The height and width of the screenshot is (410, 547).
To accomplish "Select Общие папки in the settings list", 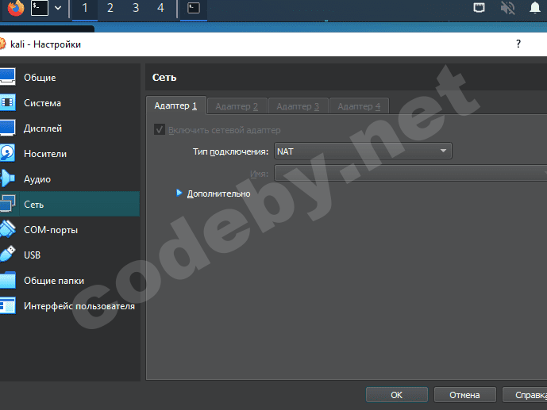I will pyautogui.click(x=54, y=281).
